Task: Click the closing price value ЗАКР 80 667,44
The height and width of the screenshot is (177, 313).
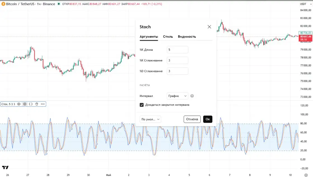Action: point(130,4)
